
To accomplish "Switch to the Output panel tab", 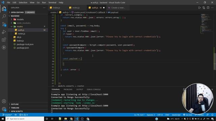I will point(80,89).
